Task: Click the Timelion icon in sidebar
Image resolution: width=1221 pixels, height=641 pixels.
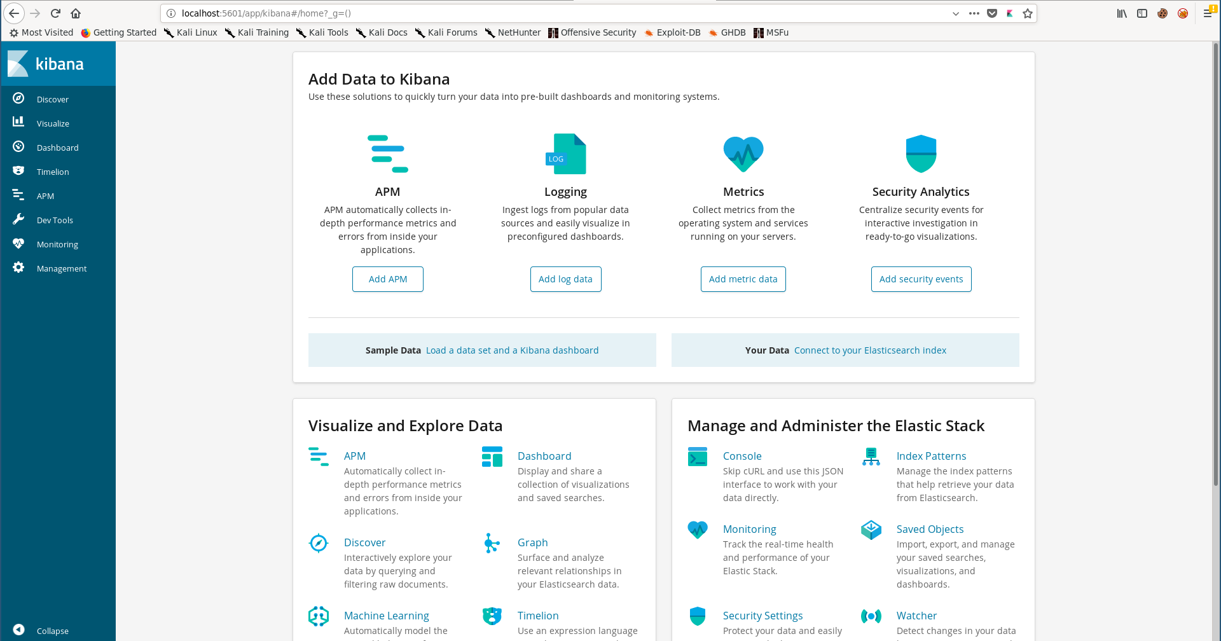Action: pos(18,171)
